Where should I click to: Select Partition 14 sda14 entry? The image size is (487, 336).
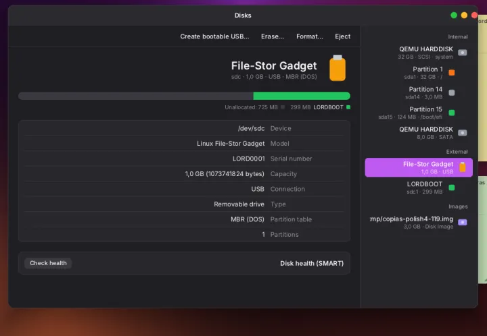coord(419,92)
